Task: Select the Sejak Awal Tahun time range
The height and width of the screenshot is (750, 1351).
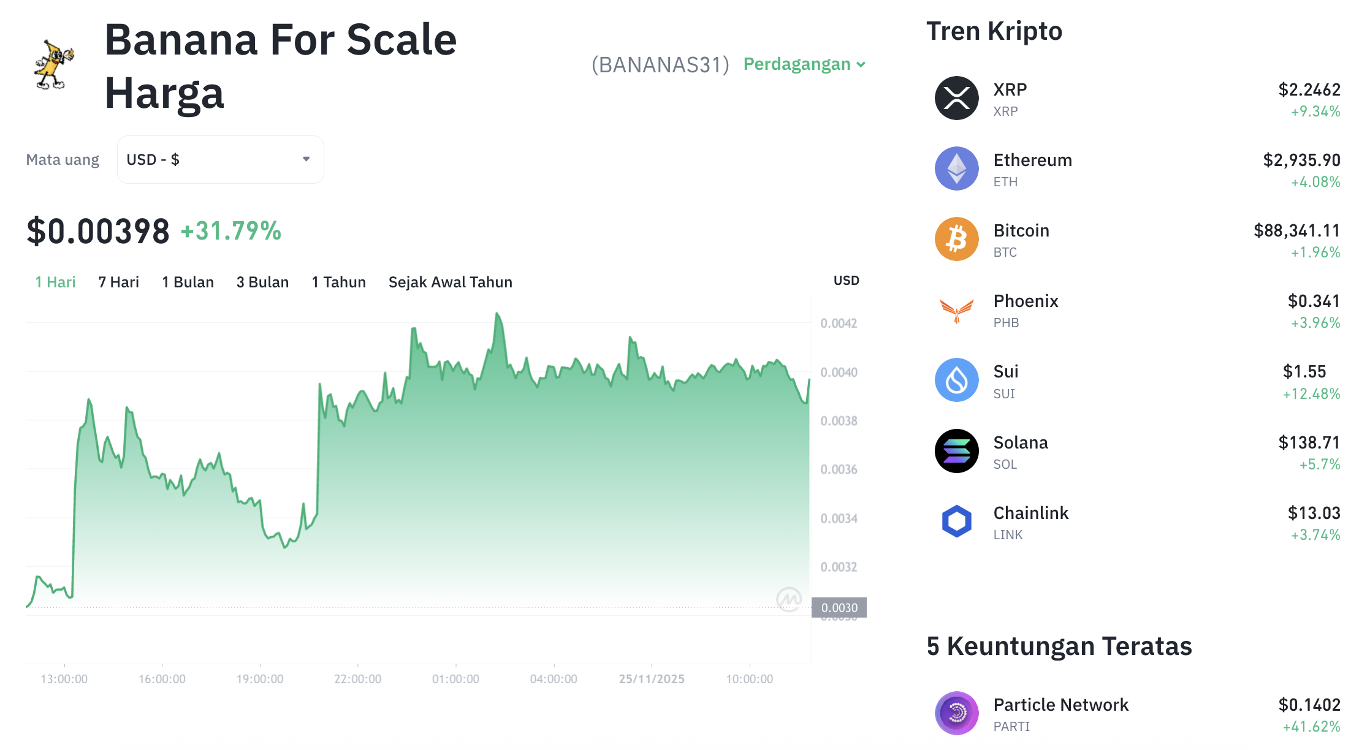Action: [450, 282]
